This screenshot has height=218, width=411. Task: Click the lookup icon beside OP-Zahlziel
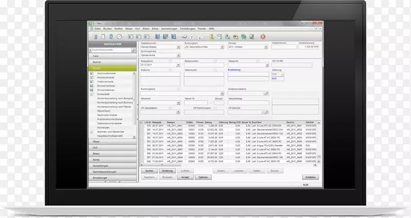coord(266,113)
